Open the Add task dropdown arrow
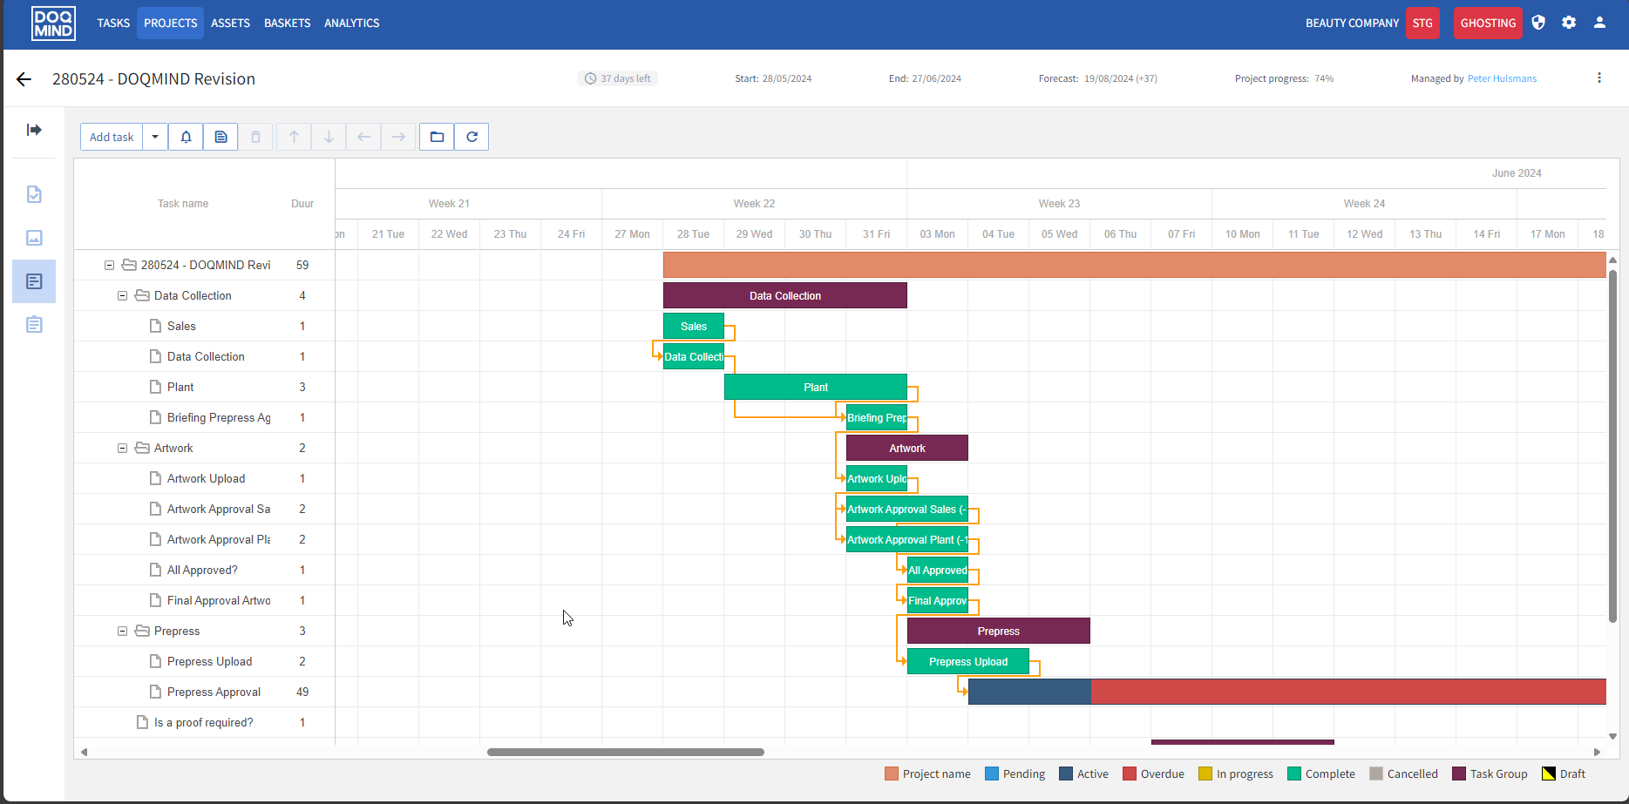1629x804 pixels. 155,137
